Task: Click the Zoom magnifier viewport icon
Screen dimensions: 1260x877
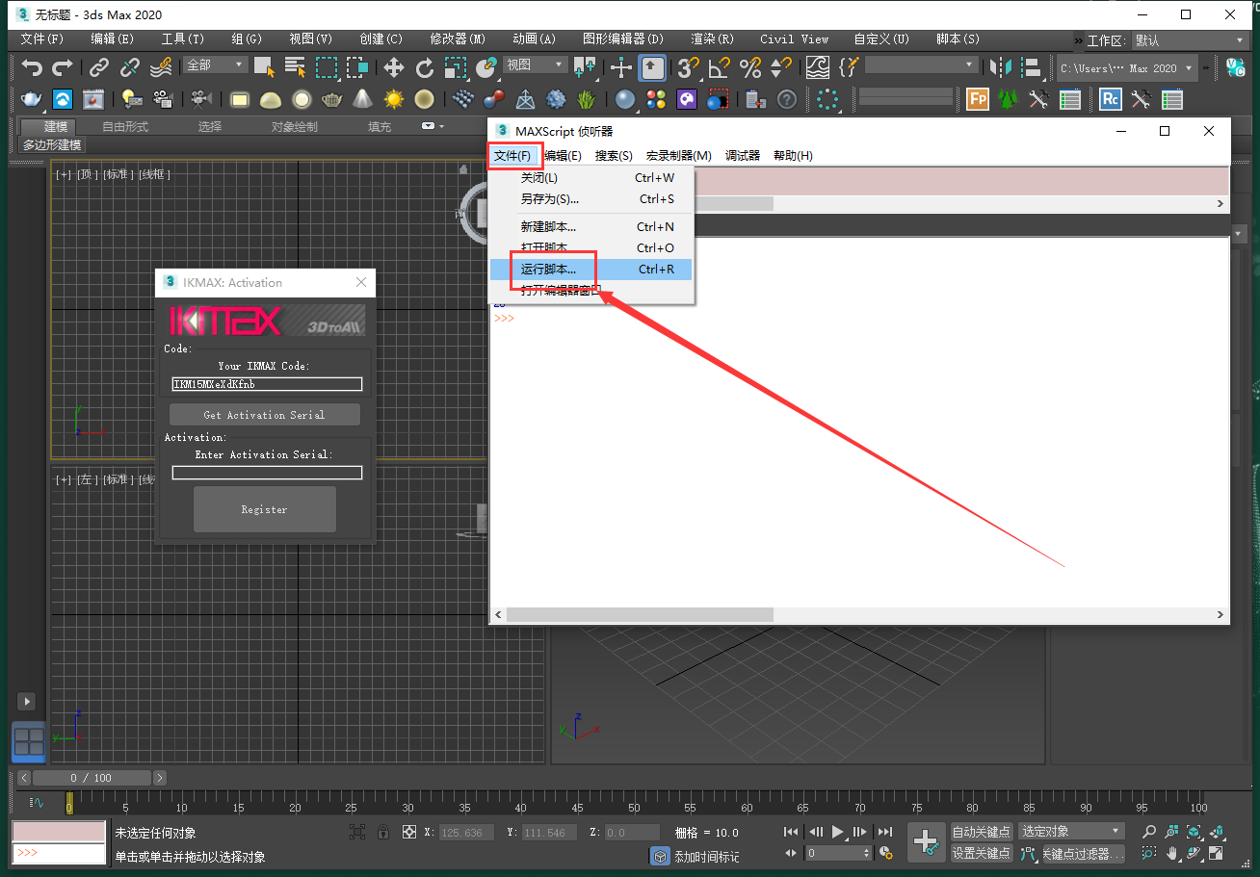Action: (1149, 832)
